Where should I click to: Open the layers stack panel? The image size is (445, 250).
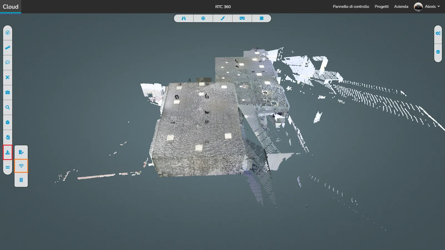(438, 52)
